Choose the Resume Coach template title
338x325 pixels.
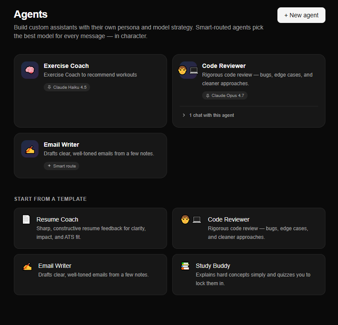pyautogui.click(x=57, y=219)
